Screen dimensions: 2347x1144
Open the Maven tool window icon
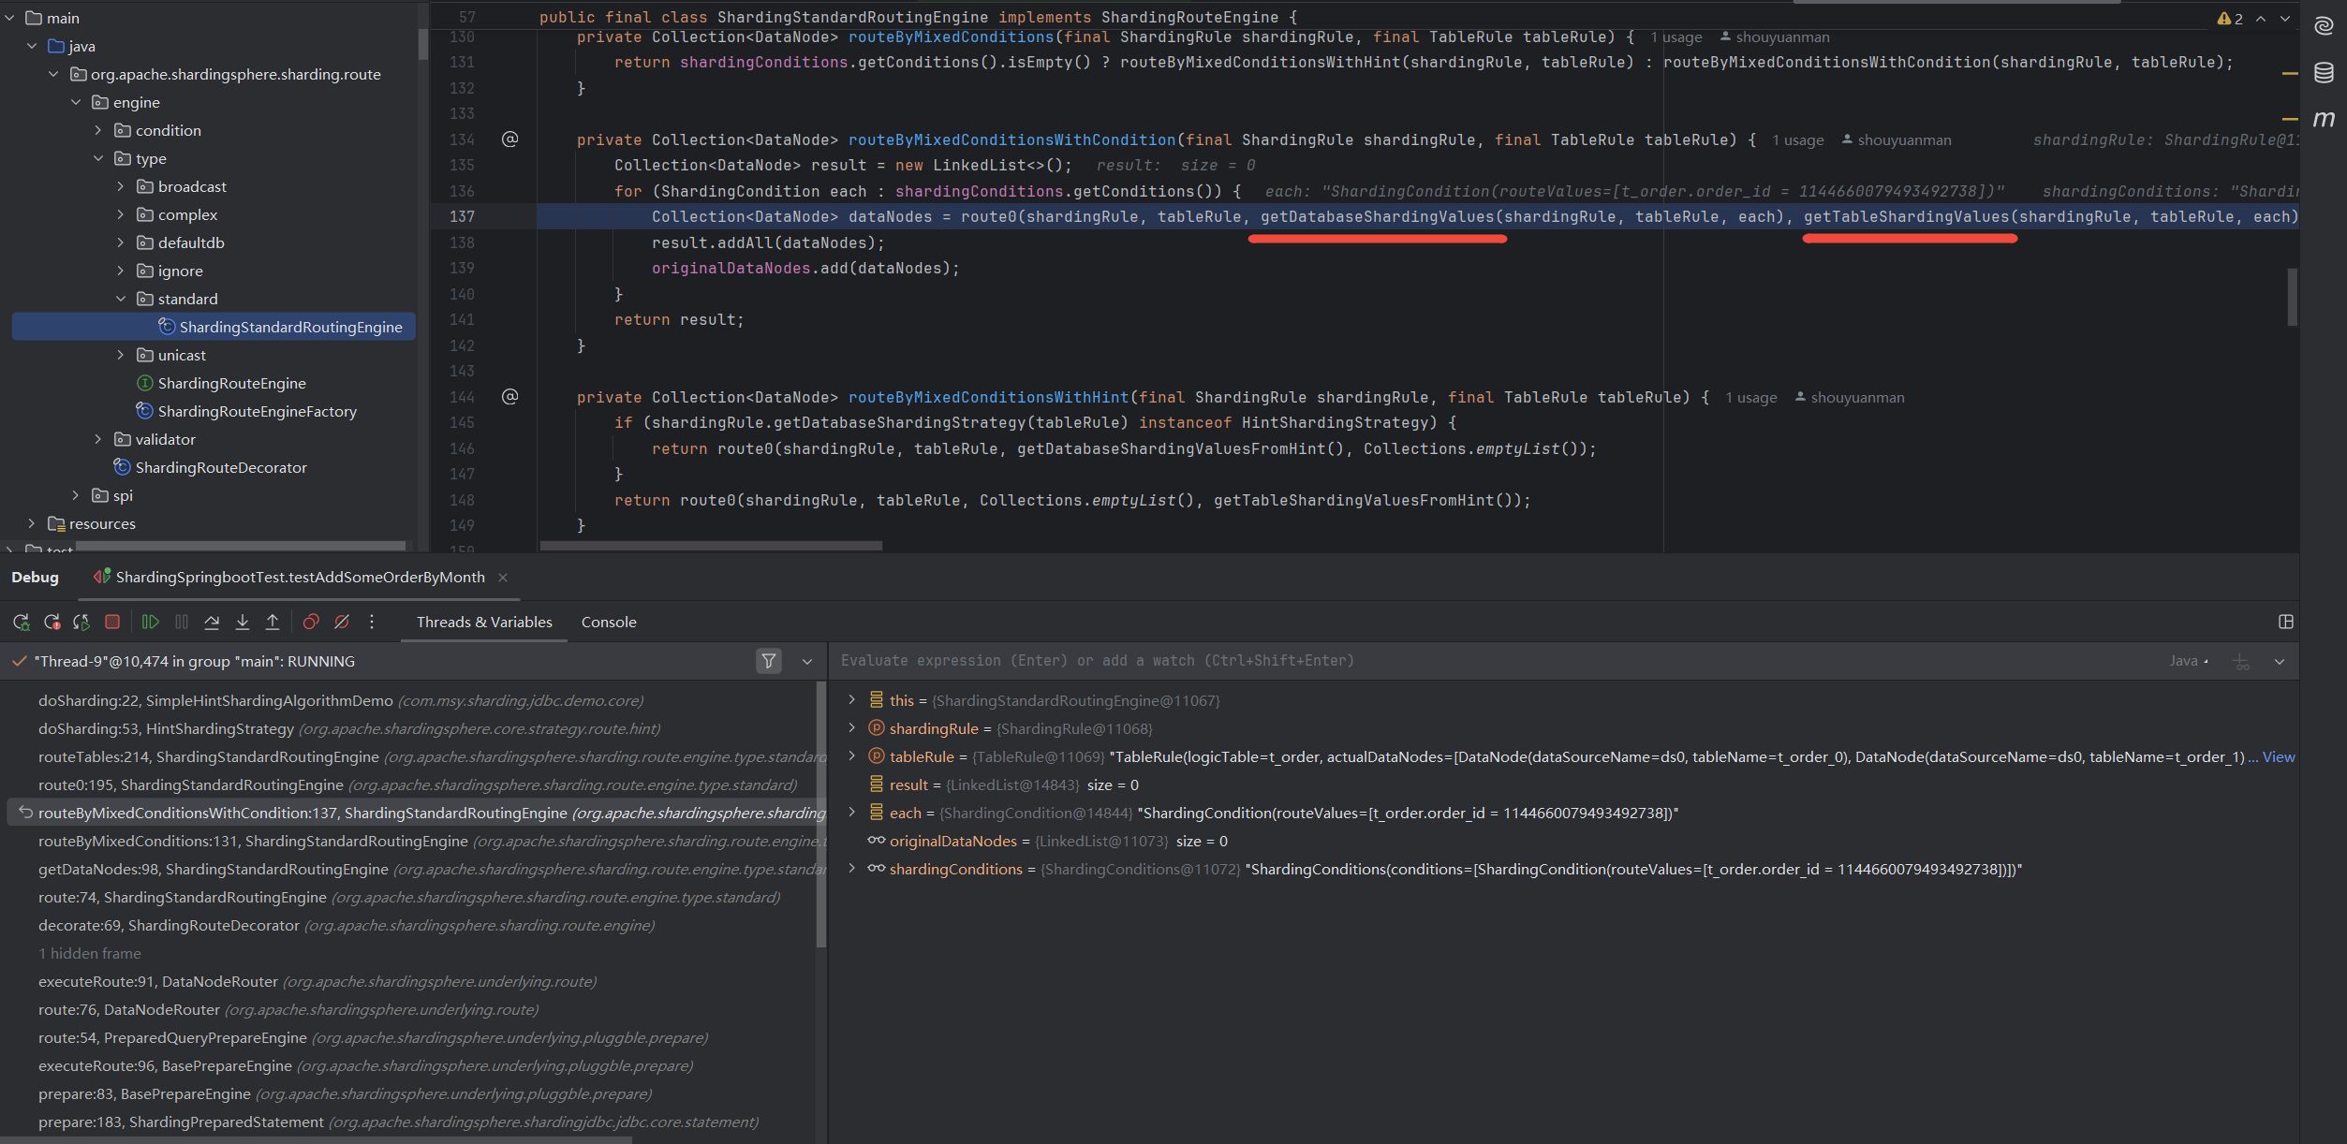coord(2324,119)
